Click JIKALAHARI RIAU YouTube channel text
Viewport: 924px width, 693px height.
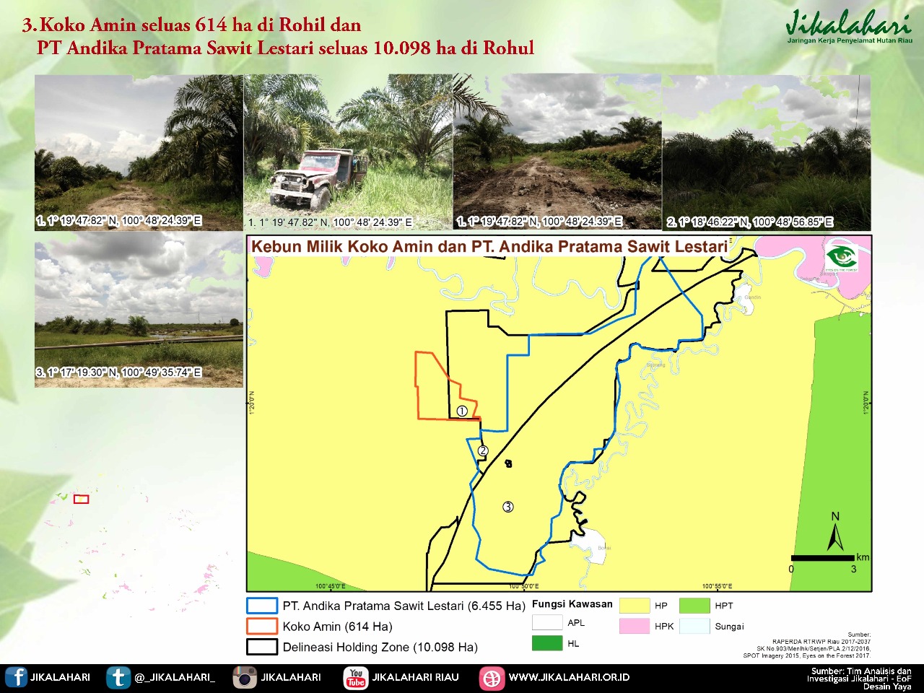coord(415,677)
